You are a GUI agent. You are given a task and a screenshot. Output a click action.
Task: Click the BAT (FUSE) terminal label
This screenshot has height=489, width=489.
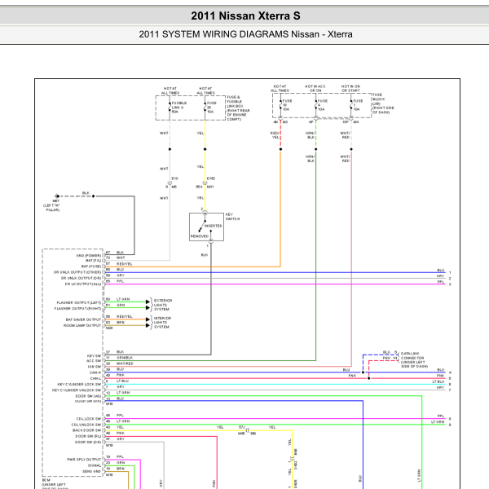point(91,267)
